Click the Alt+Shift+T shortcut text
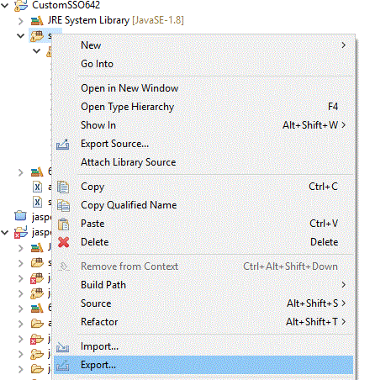The height and width of the screenshot is (380, 375). (312, 322)
